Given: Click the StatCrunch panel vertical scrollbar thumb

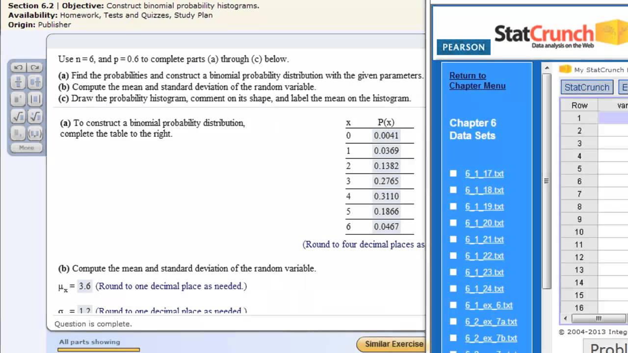Looking at the screenshot, I should click(546, 181).
